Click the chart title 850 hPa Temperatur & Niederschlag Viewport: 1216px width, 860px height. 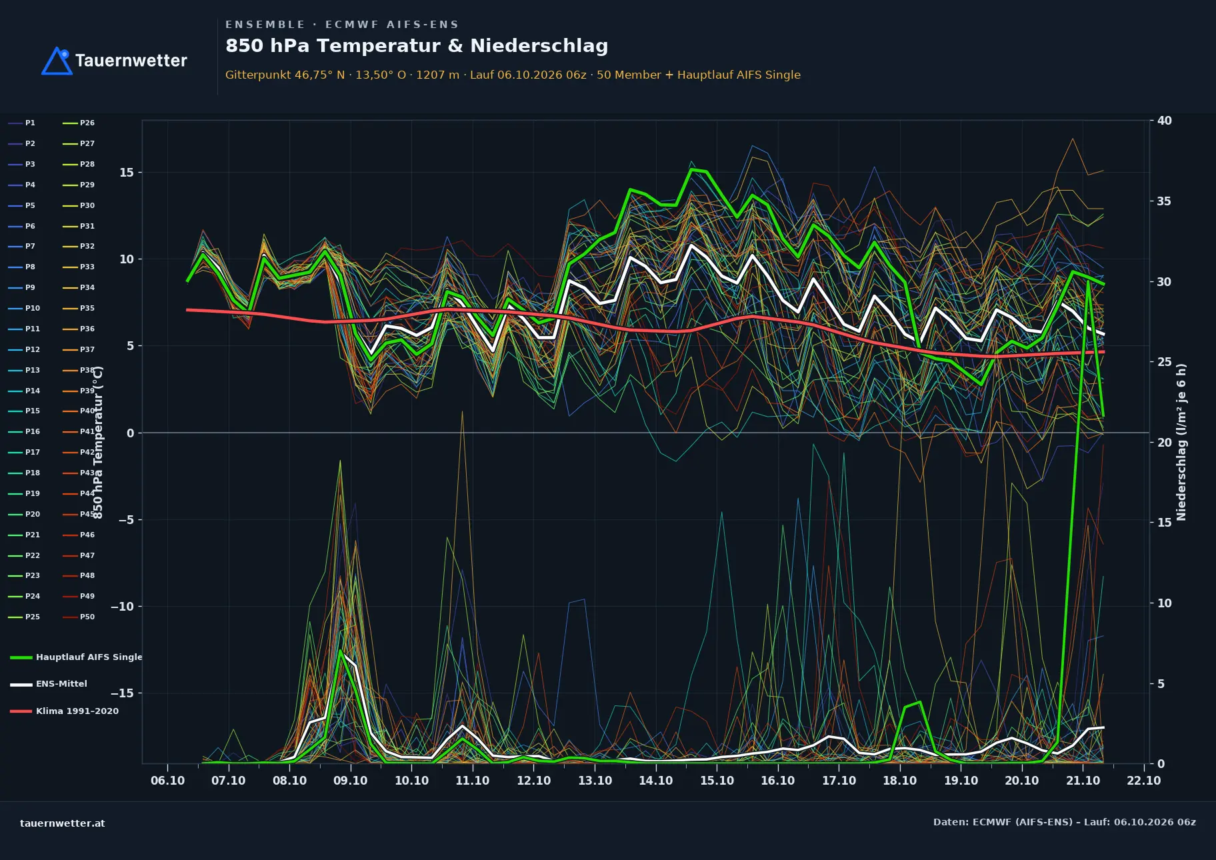(x=417, y=46)
